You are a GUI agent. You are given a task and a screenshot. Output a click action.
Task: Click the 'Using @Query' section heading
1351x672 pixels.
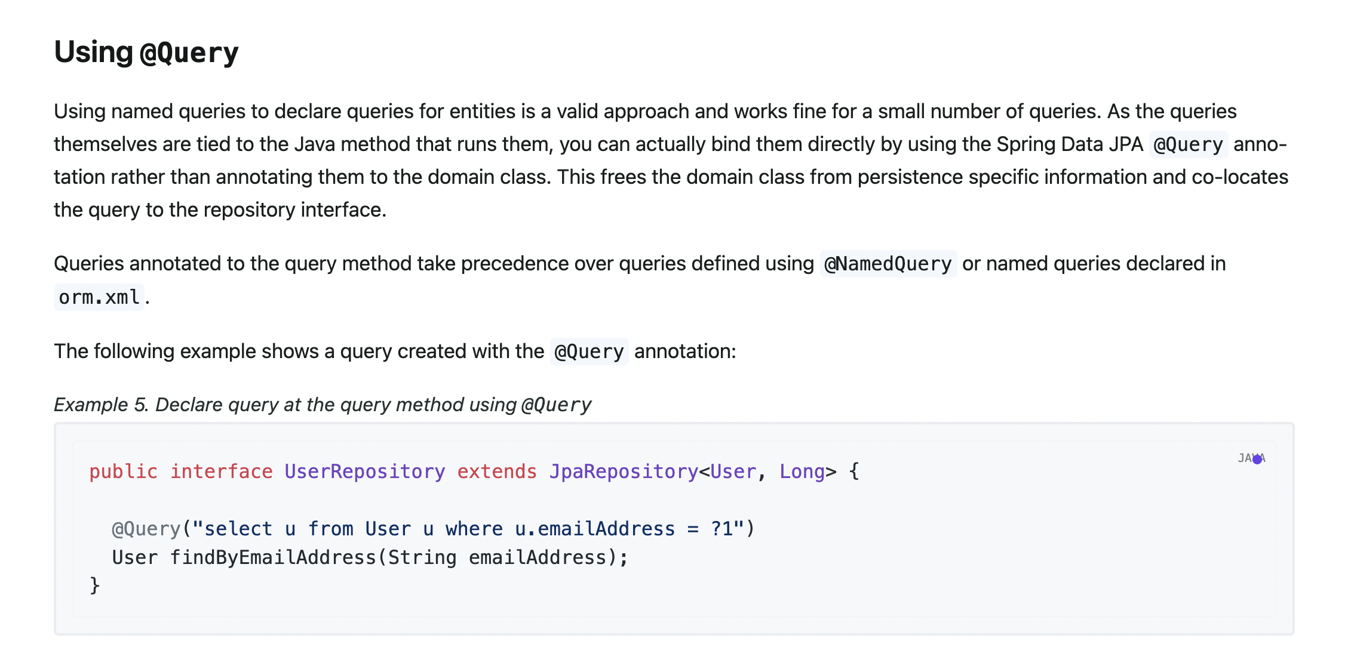click(146, 52)
